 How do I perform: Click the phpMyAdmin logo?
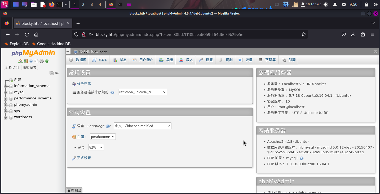point(33,53)
